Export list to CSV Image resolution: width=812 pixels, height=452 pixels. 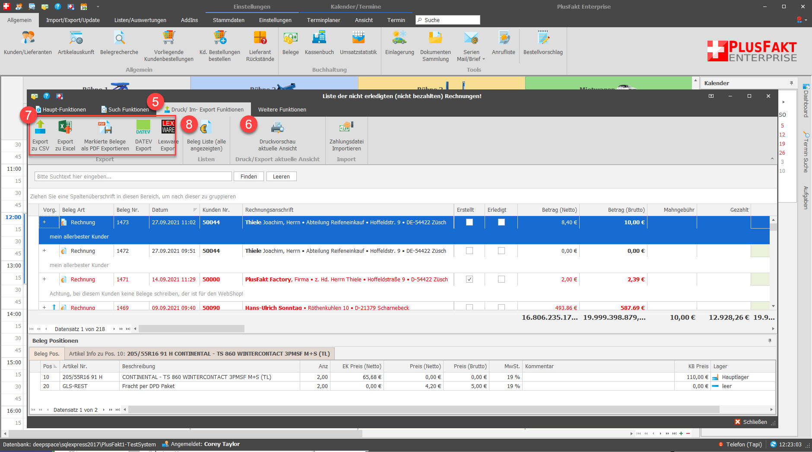[40, 136]
